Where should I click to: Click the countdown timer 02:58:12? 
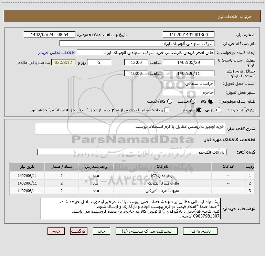pos(63,62)
